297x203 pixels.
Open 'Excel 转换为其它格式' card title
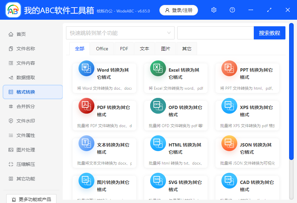tap(184, 74)
